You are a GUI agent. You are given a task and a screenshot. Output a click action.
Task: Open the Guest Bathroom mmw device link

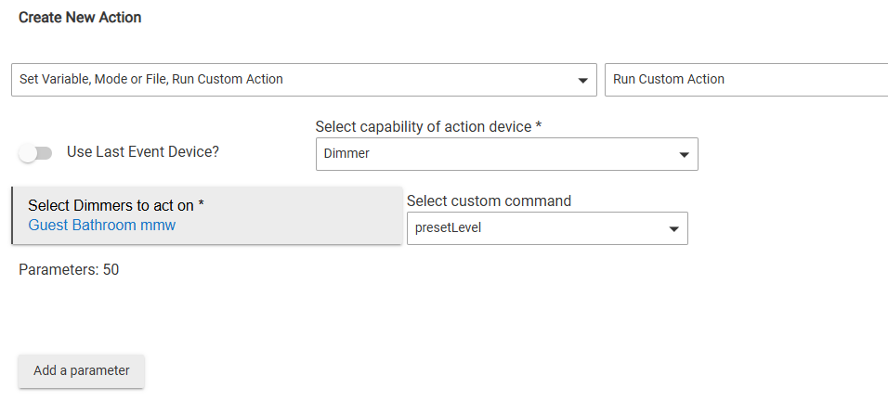102,225
